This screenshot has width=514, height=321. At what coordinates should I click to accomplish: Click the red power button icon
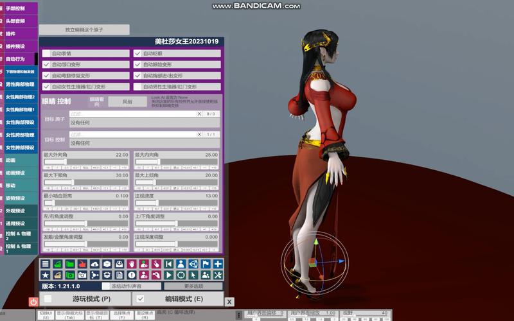tap(33, 301)
